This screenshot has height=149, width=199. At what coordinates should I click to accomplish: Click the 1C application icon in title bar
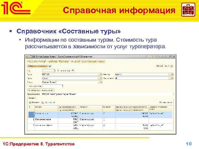(x=27, y=57)
